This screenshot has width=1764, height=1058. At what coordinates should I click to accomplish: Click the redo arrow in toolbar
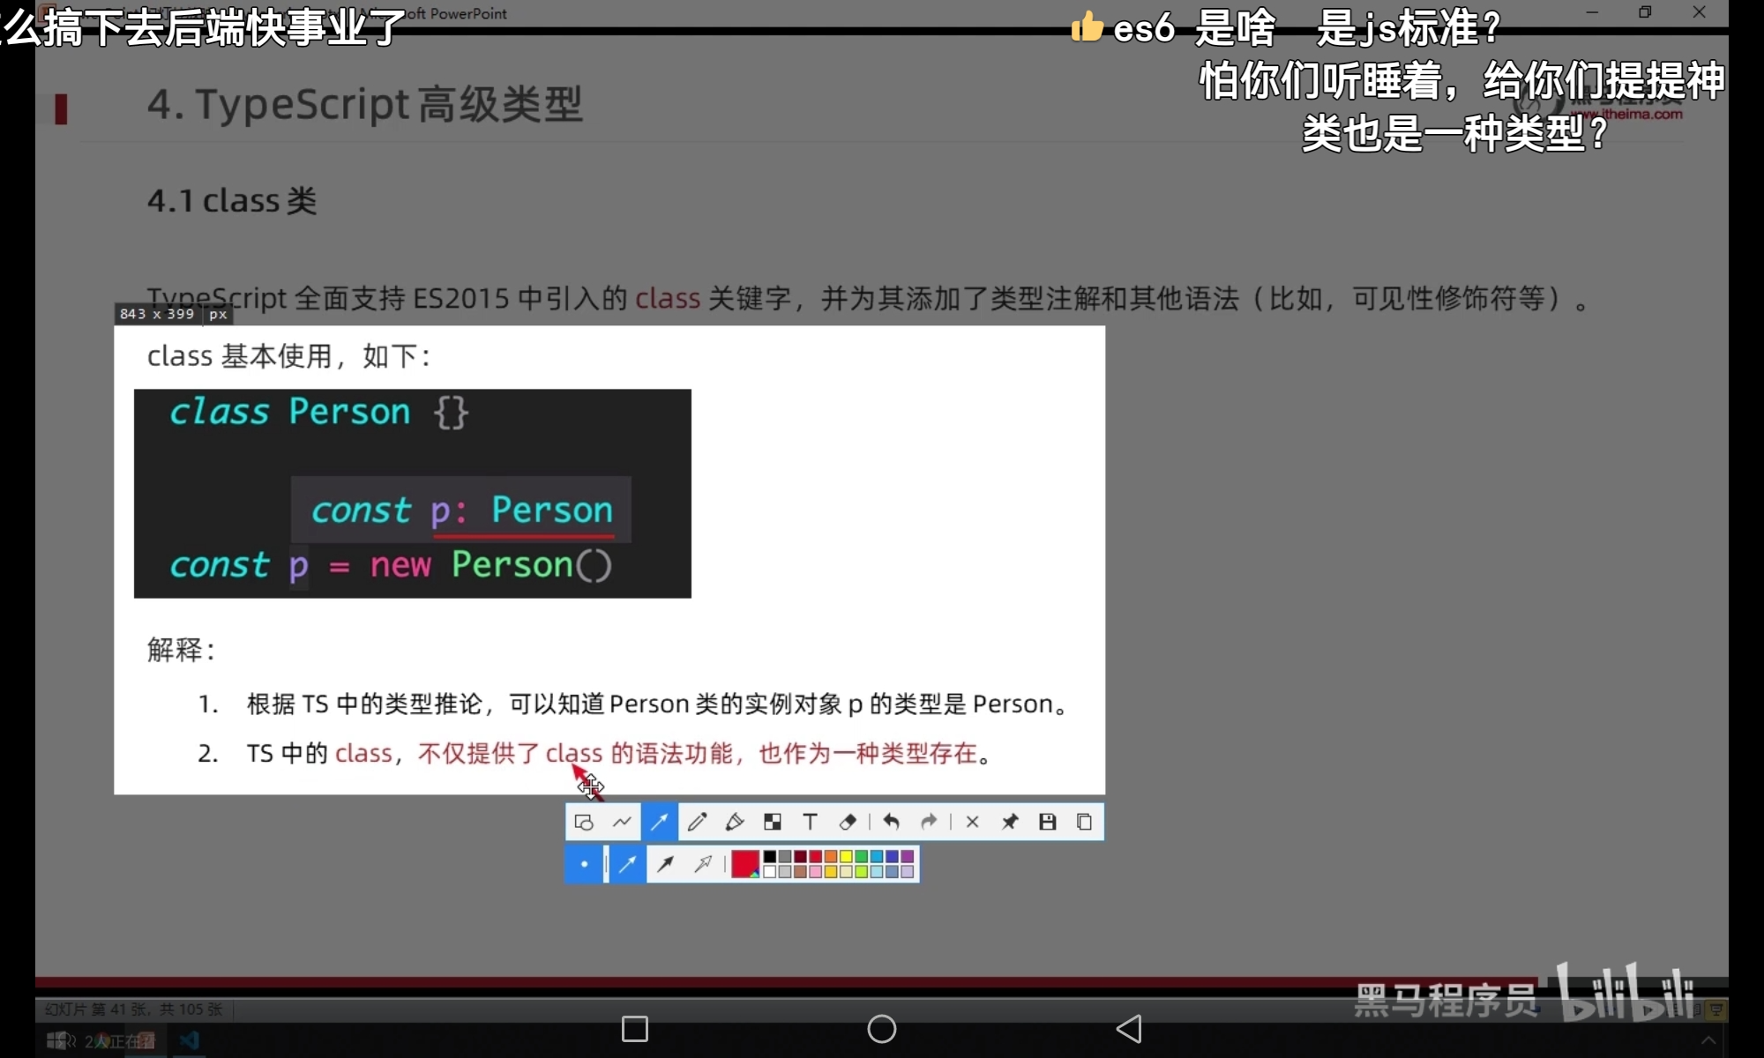tap(929, 823)
